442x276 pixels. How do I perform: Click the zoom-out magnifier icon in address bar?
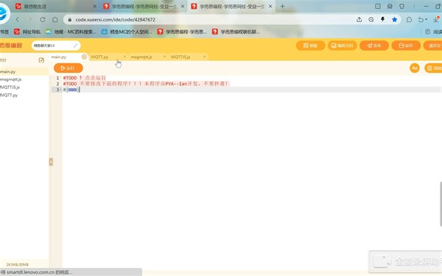371,20
